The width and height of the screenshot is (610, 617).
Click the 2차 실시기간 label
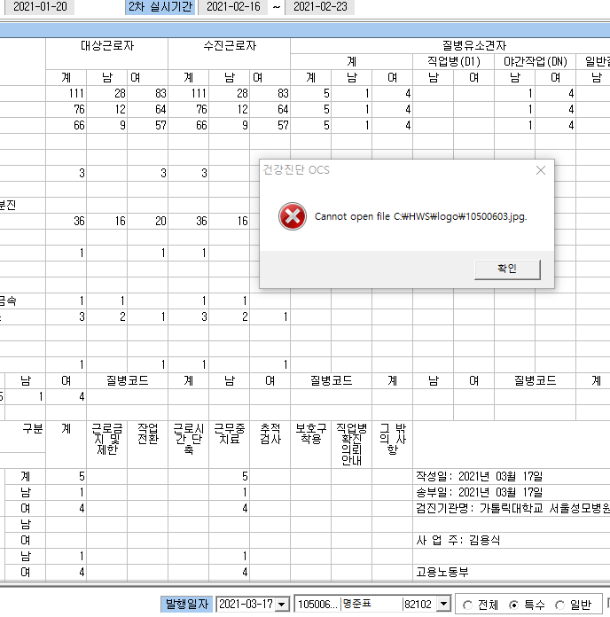[x=160, y=7]
